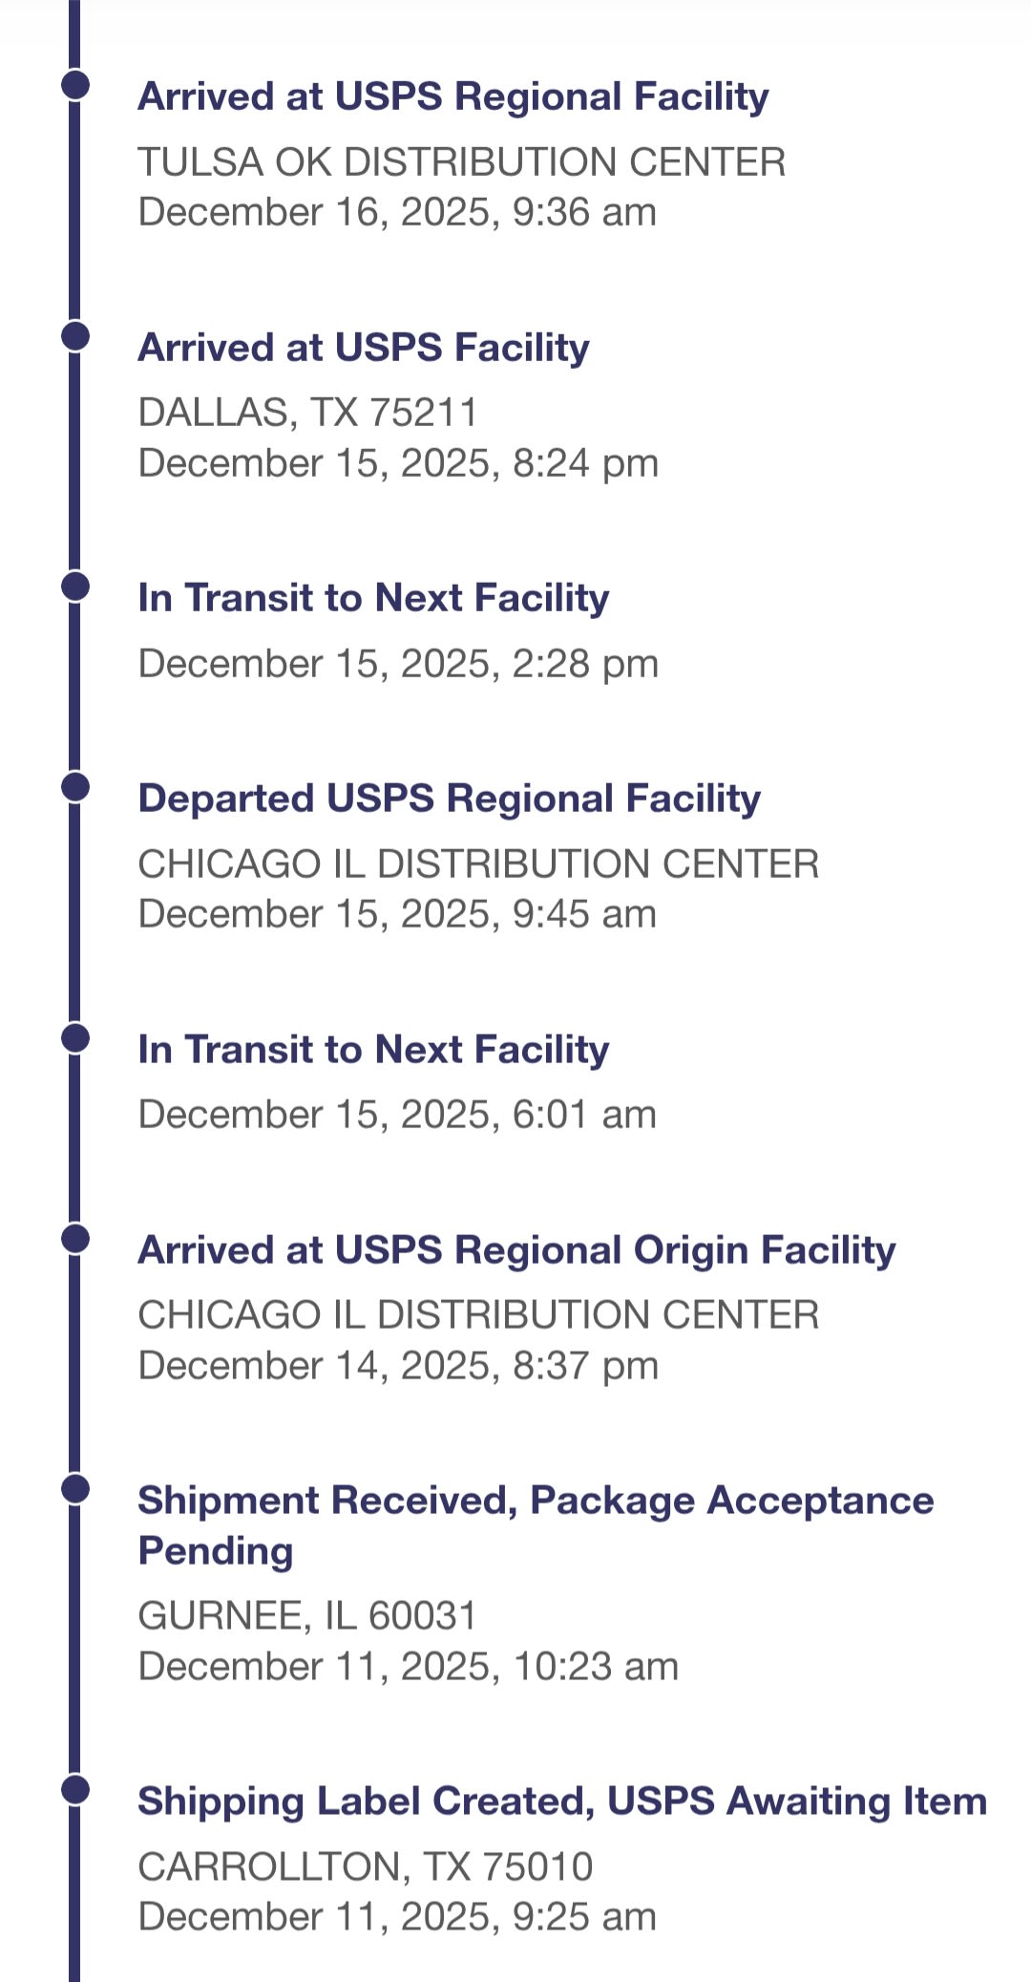Tap the timeline dot for Departed USPS Regional Facility
Screen dimensions: 1031x1982
pyautogui.click(x=74, y=786)
